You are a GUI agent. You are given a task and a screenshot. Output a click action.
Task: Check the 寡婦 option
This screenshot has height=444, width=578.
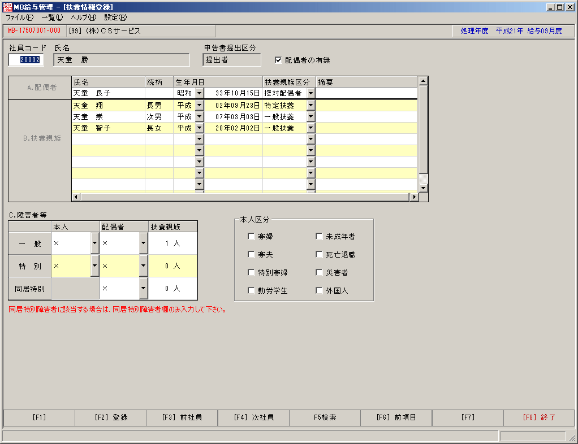[252, 236]
